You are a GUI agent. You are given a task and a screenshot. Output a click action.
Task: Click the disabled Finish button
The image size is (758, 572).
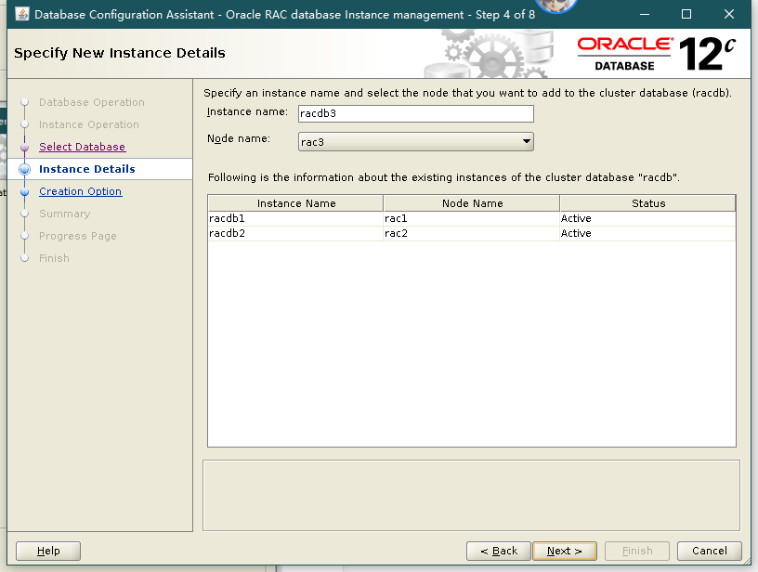coord(637,551)
